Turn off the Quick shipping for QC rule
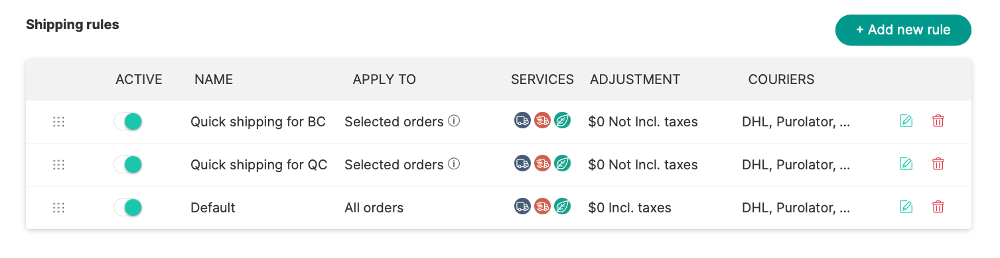Image resolution: width=1000 pixels, height=258 pixels. tap(128, 164)
